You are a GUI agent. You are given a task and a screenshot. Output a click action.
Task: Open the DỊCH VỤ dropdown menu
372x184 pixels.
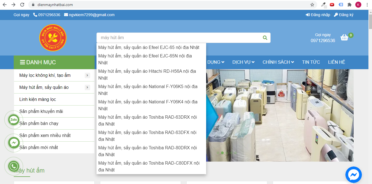[243, 62]
